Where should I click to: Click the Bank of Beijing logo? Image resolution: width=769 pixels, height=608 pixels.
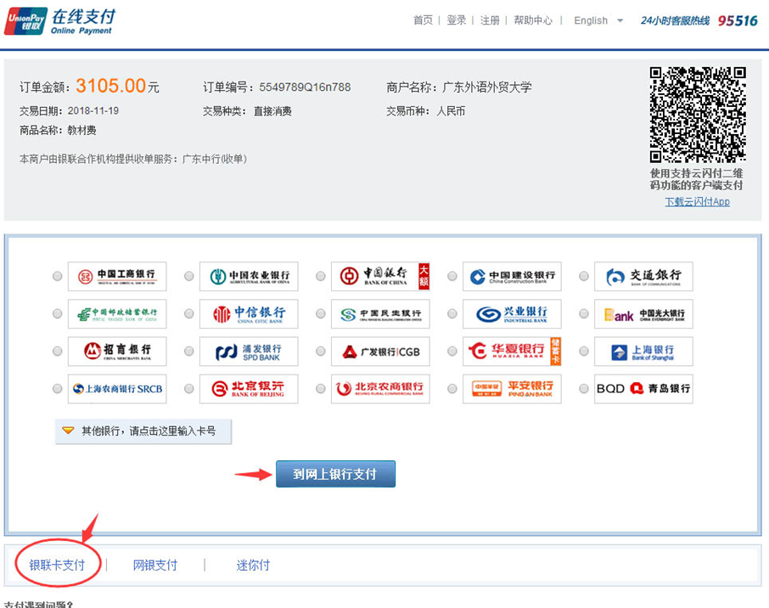[x=249, y=389]
